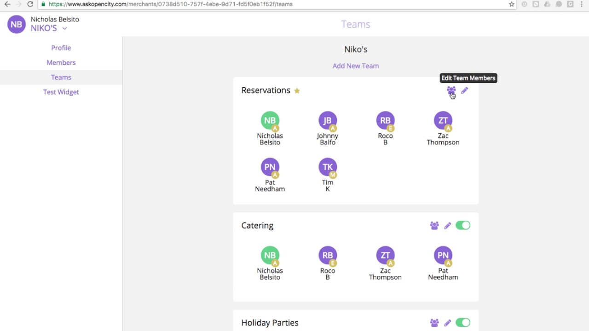The height and width of the screenshot is (331, 589).
Task: Select Nicholas Belsito avatar in Catering
Action: (x=270, y=255)
